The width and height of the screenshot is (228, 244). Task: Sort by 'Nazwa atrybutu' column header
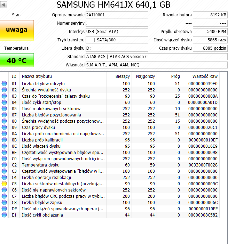[x=63, y=76]
